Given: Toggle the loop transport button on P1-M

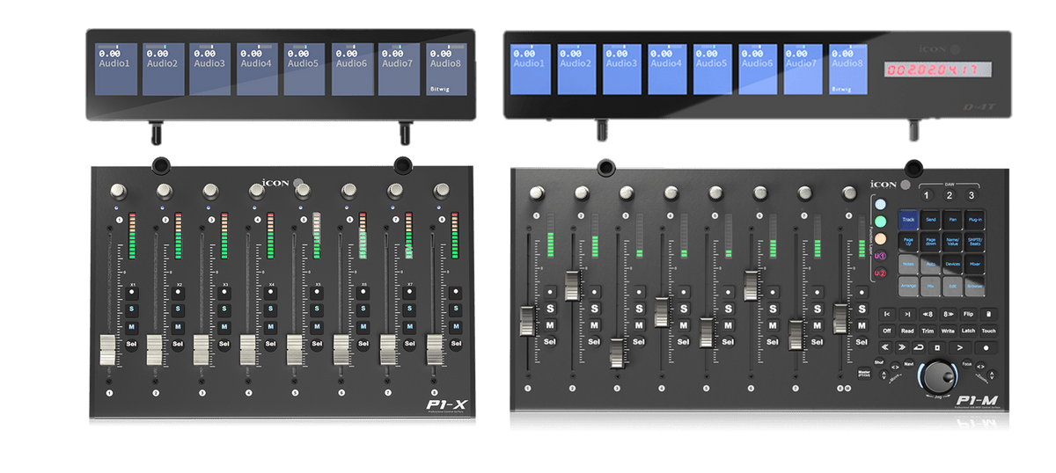Looking at the screenshot, I should click(x=919, y=347).
